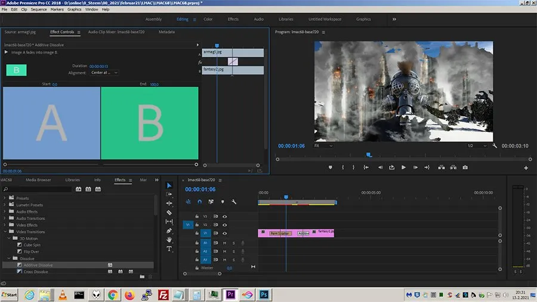Enable timeline snap magnet
Image resolution: width=537 pixels, height=302 pixels.
[x=199, y=202]
